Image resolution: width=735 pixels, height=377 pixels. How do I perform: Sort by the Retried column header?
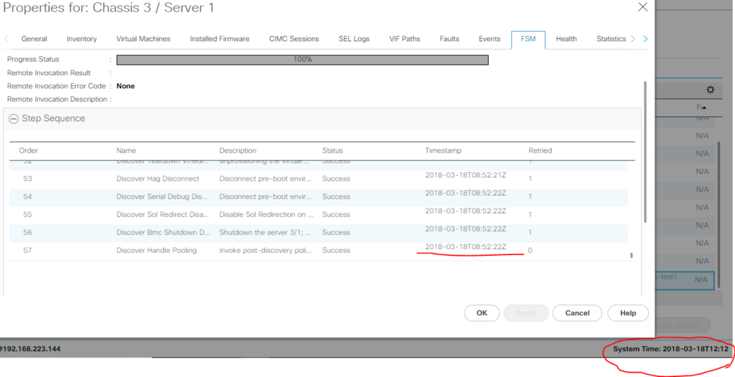click(540, 151)
